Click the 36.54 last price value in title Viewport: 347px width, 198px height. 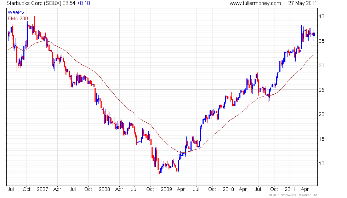pos(69,3)
